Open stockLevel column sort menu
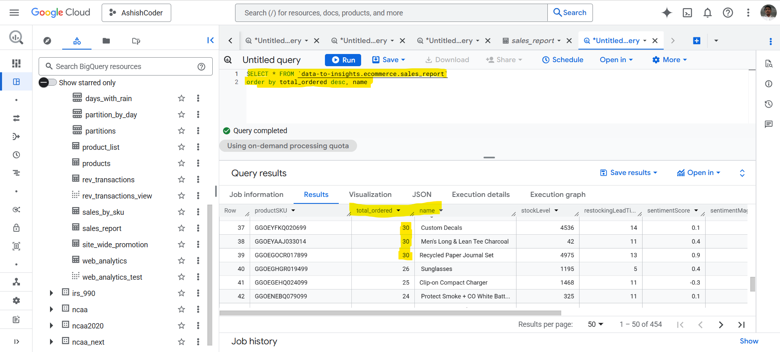Image resolution: width=780 pixels, height=352 pixels. (x=556, y=210)
